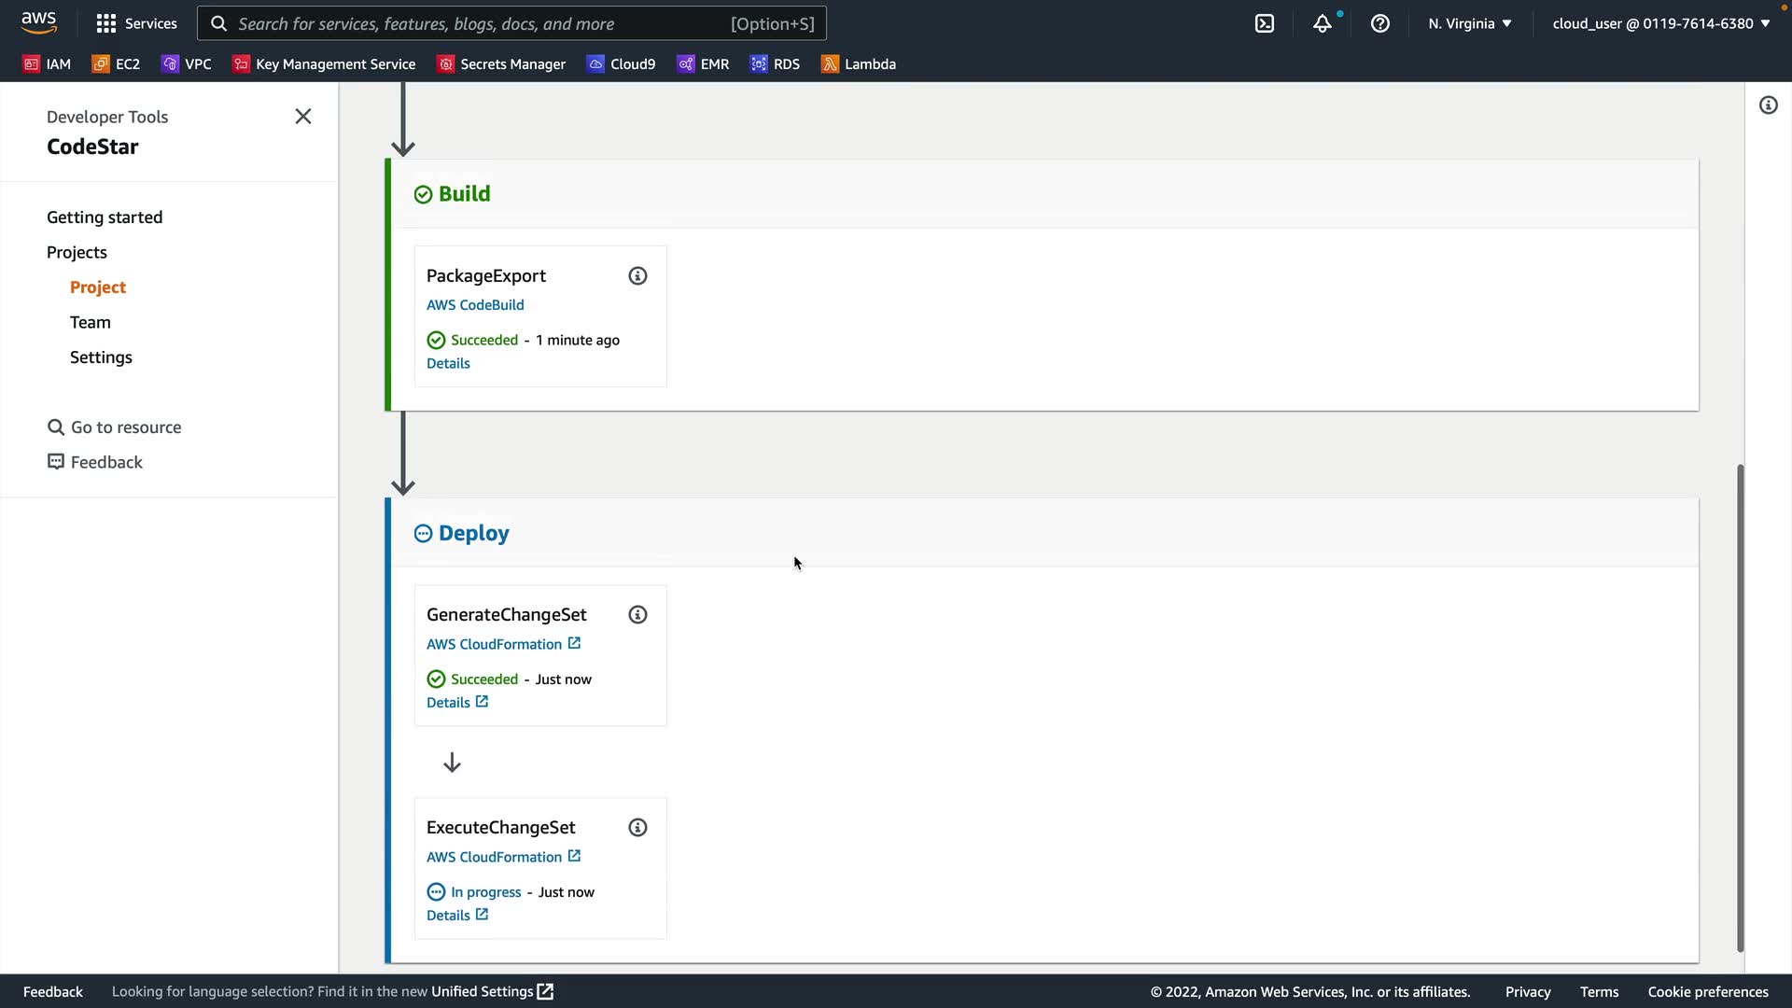Click the vertical page scrollbar
This screenshot has width=1792, height=1008.
(x=1740, y=707)
